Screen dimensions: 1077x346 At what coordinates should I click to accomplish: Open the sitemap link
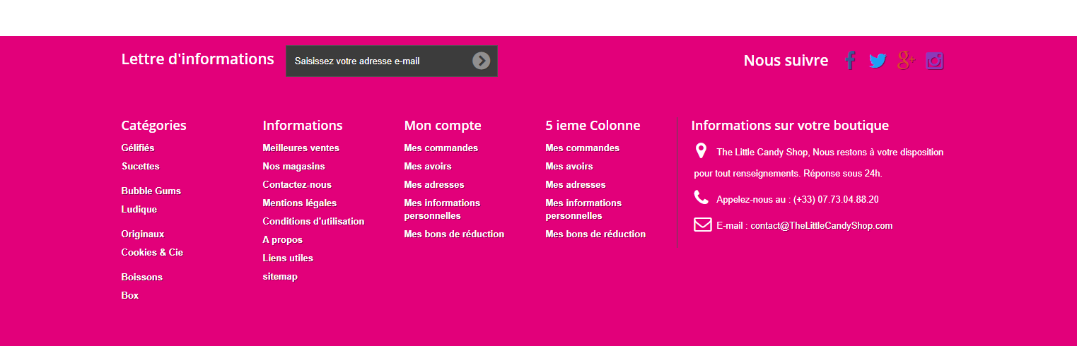coord(280,276)
